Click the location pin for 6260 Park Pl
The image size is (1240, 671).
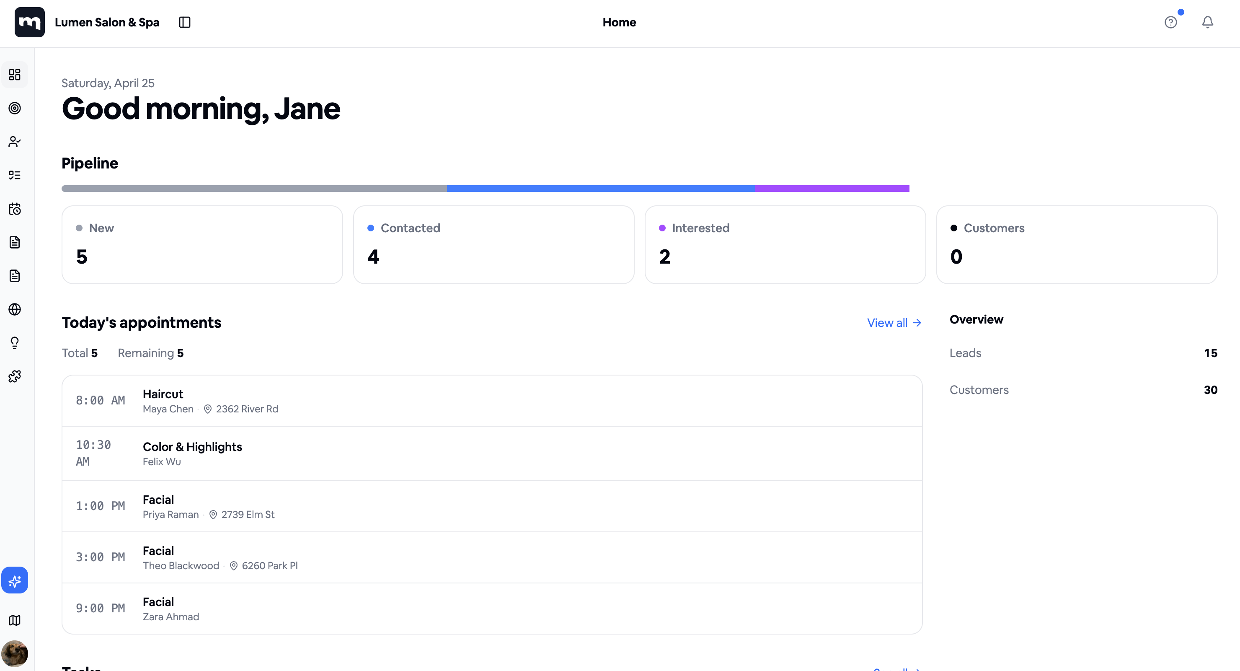tap(233, 566)
